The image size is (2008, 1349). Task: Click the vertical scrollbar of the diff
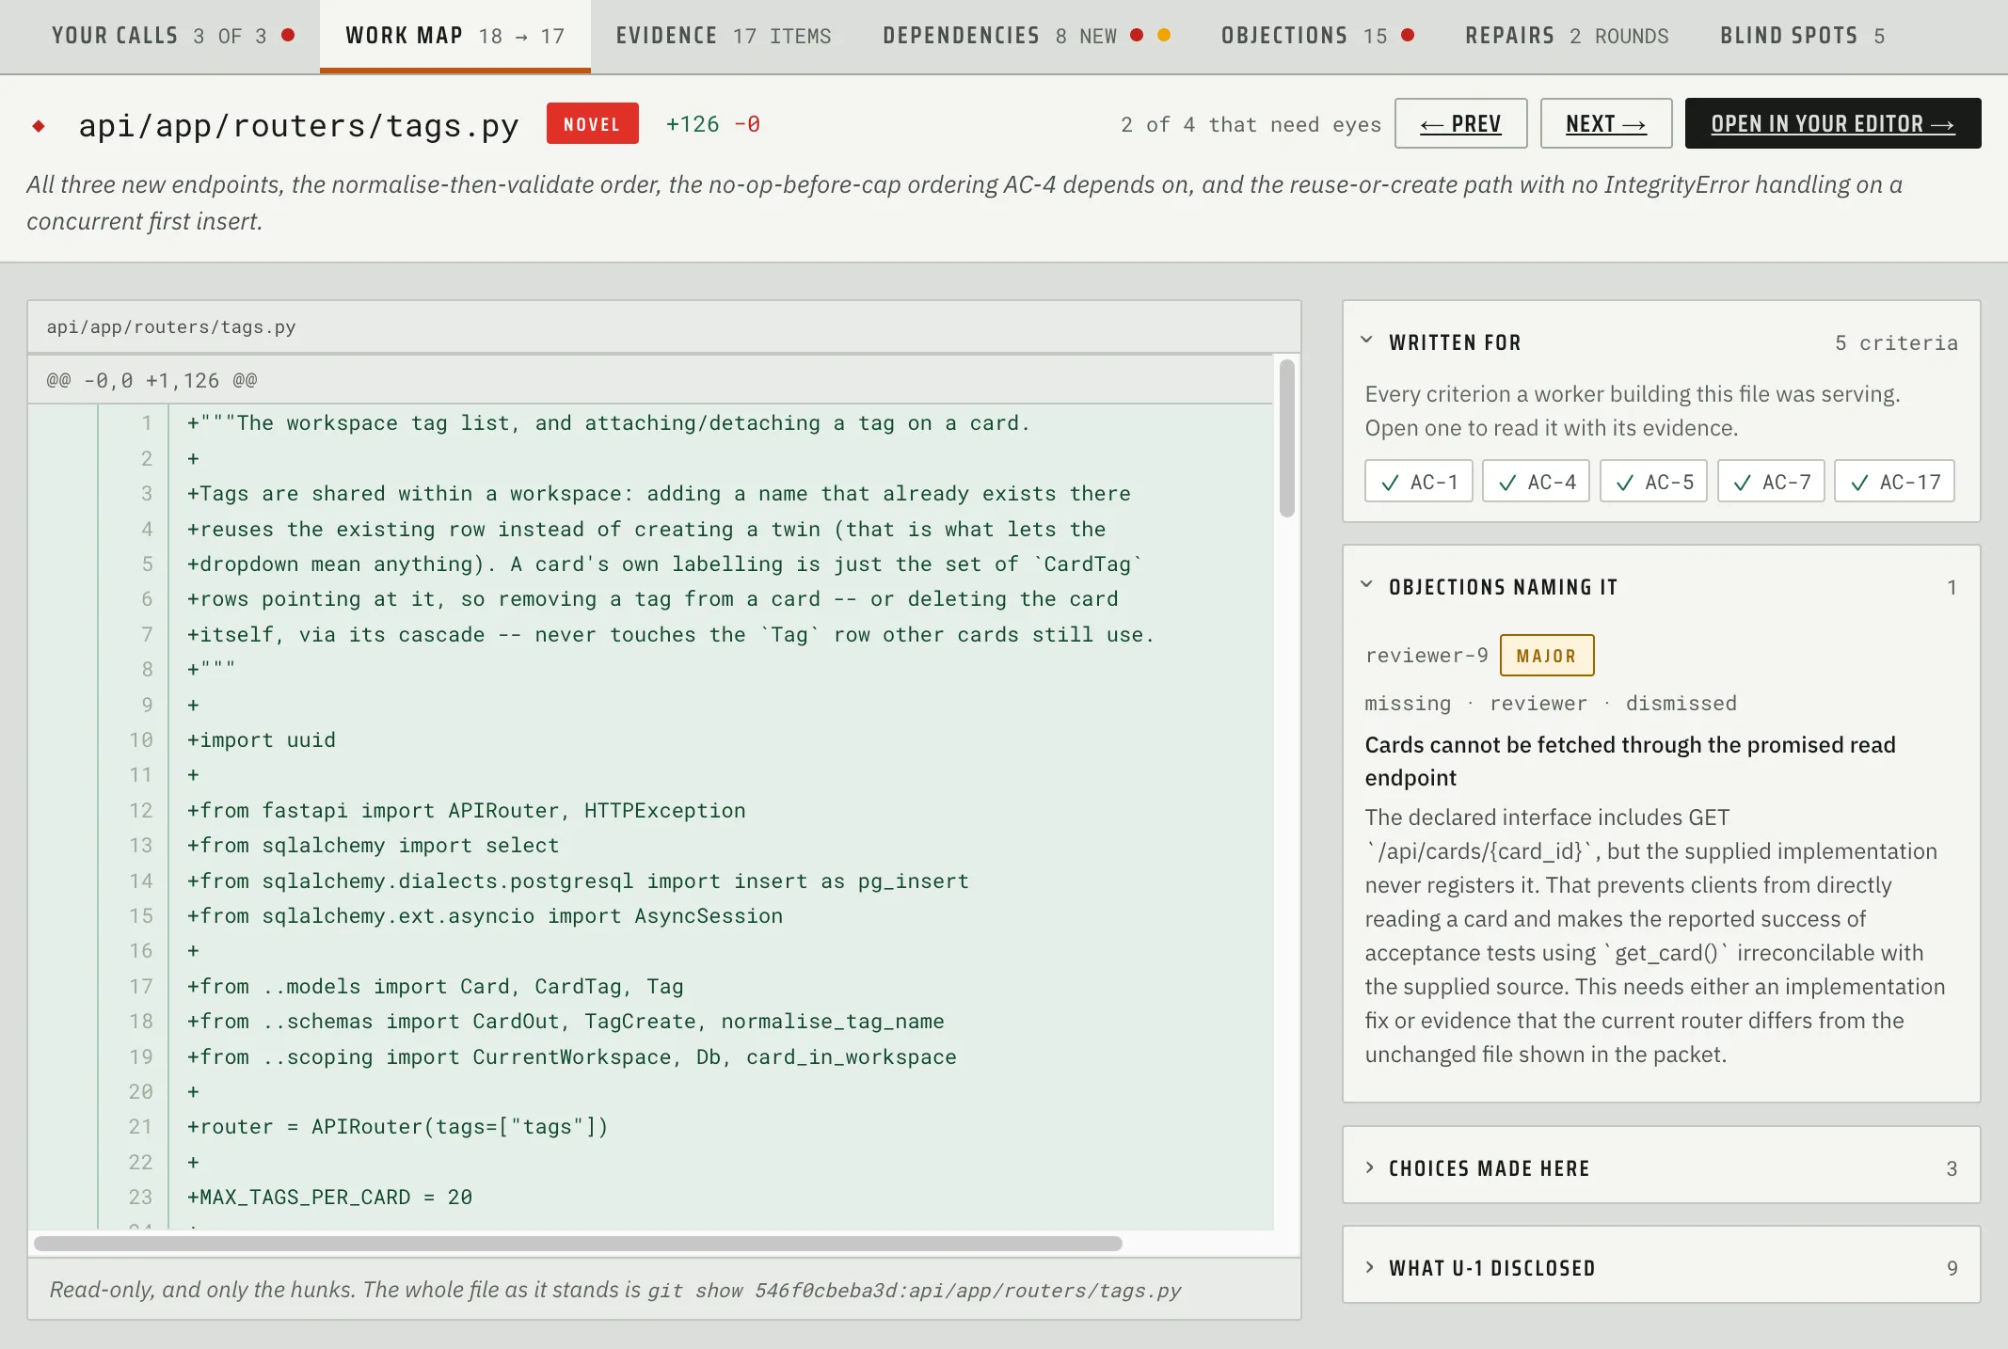click(x=1286, y=438)
